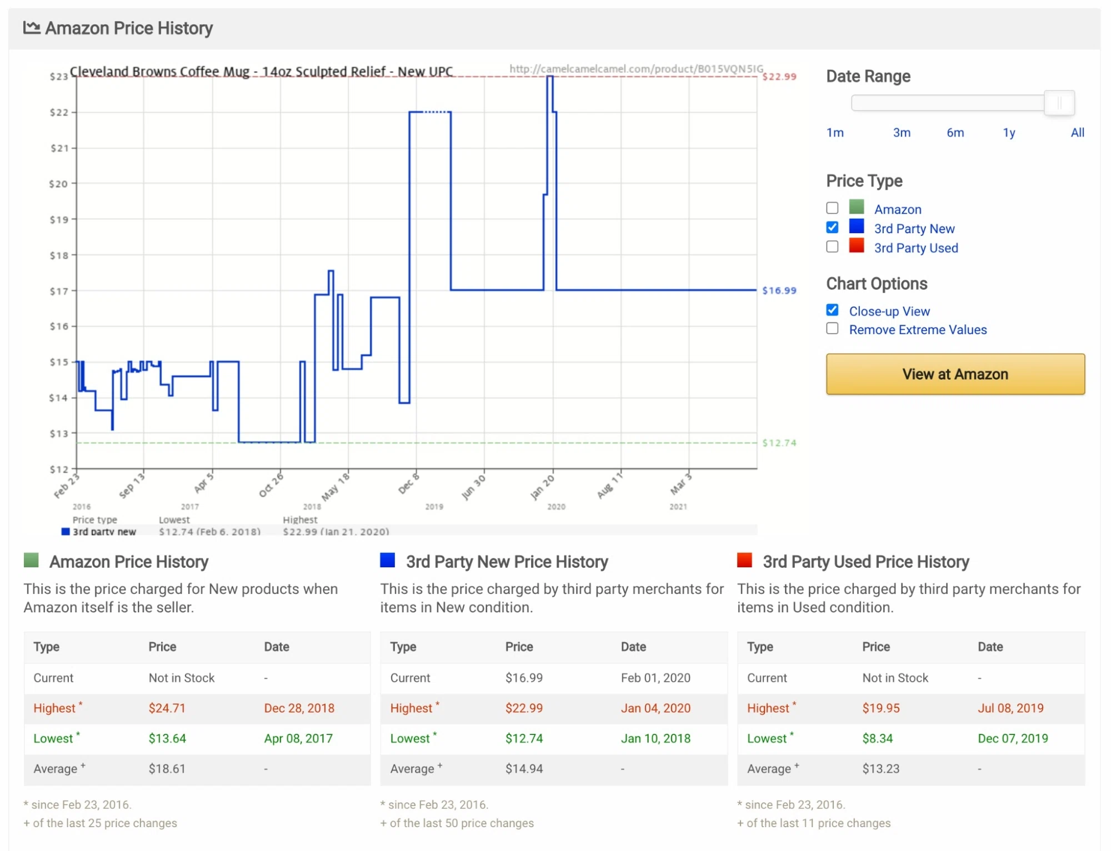Enable Remove Extreme Values
Screen dimensions: 1111x851
click(832, 328)
